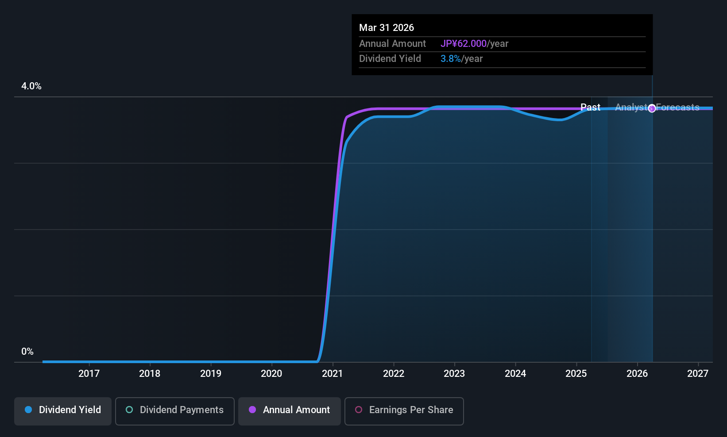The image size is (727, 437).
Task: Click the Mar 31 2026 data point marker
Action: (652, 108)
